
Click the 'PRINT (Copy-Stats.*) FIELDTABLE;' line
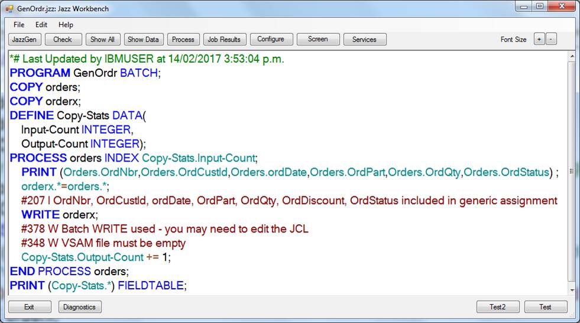tap(98, 286)
